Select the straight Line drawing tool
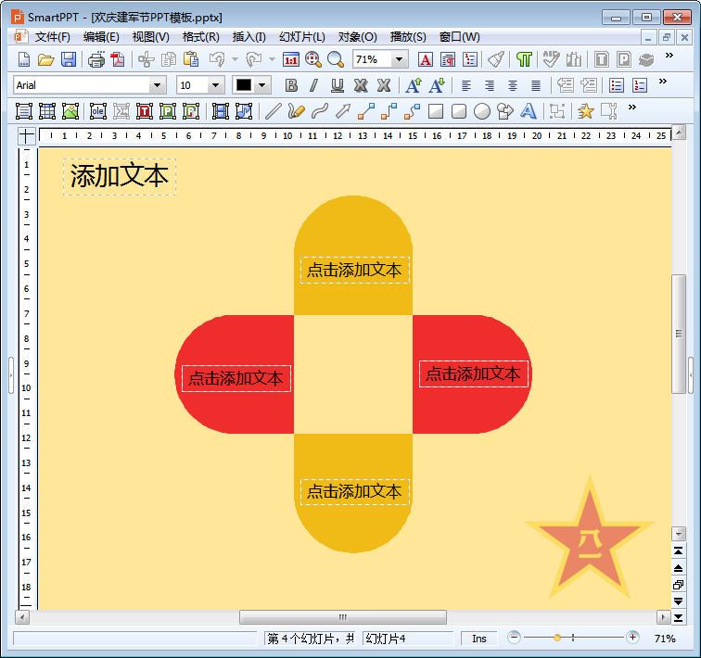Screen dimensions: 701x658 274,111
